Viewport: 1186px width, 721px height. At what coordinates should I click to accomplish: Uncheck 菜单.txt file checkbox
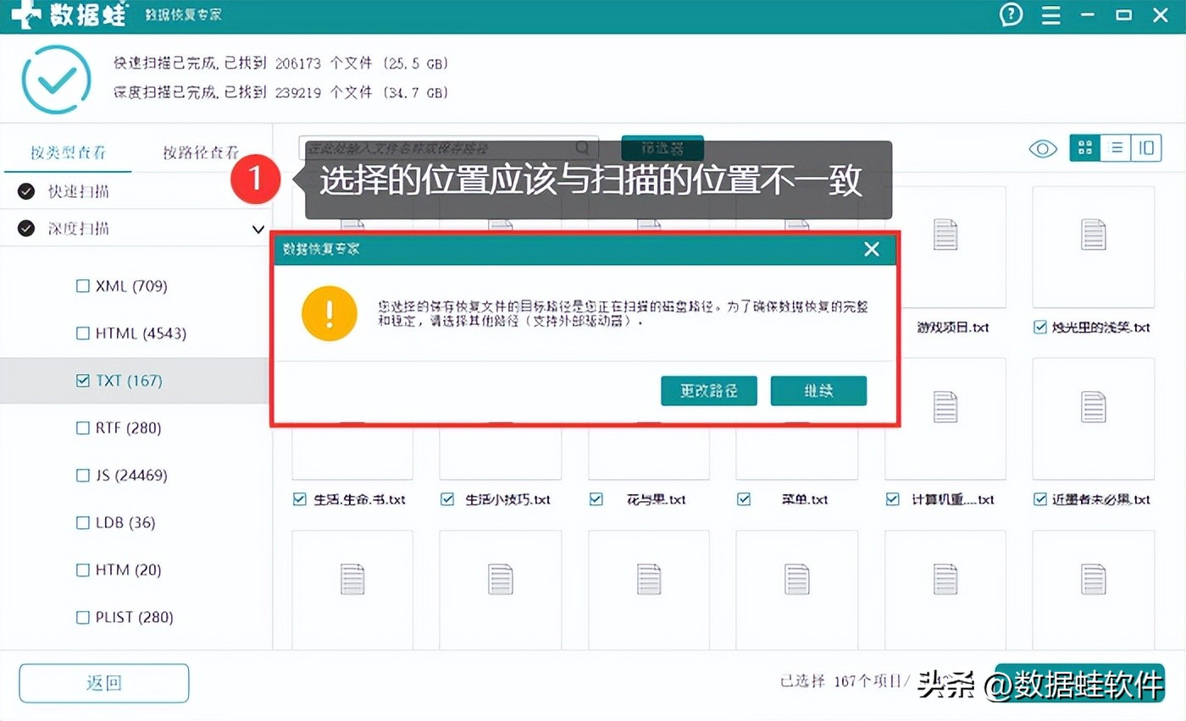pyautogui.click(x=744, y=499)
